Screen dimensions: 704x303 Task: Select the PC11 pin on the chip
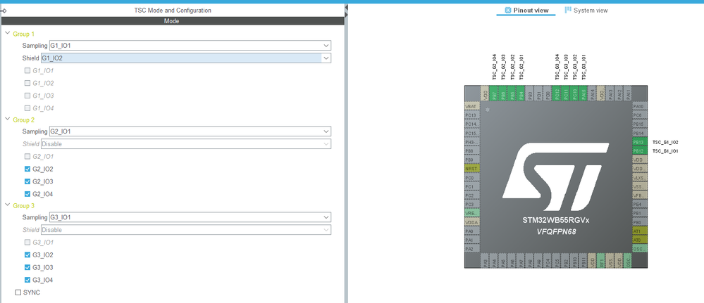[565, 94]
